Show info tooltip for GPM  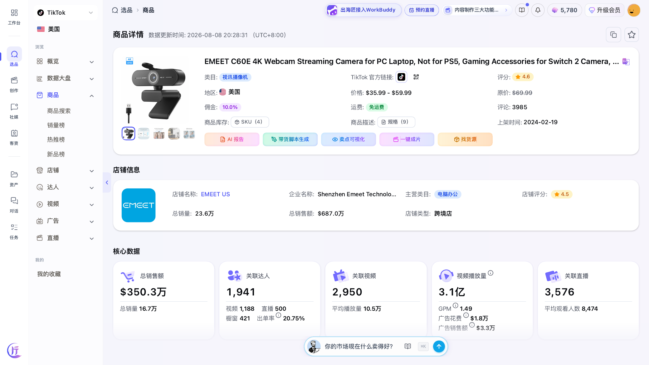click(x=456, y=305)
